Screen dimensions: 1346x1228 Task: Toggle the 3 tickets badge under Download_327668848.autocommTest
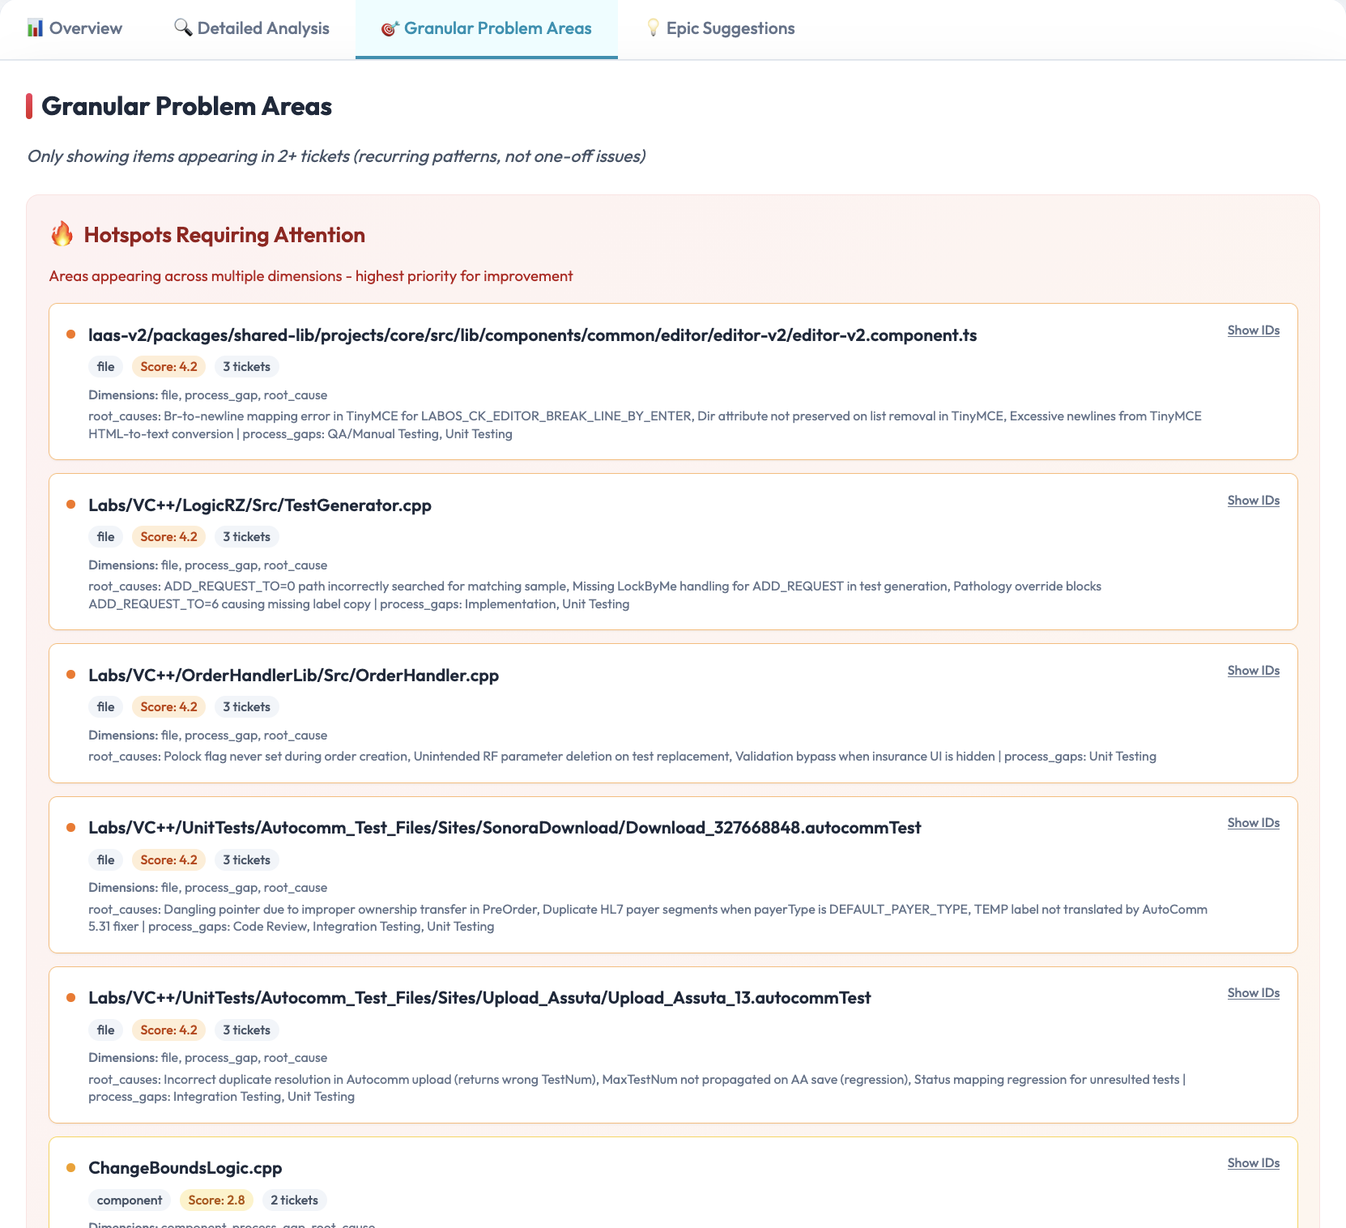(x=246, y=859)
